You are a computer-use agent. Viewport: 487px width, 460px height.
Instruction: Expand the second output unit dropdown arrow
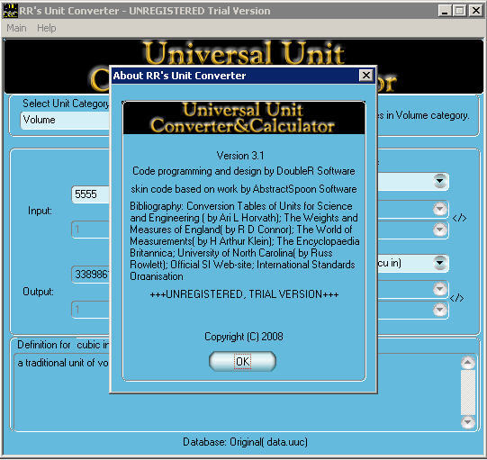click(440, 289)
